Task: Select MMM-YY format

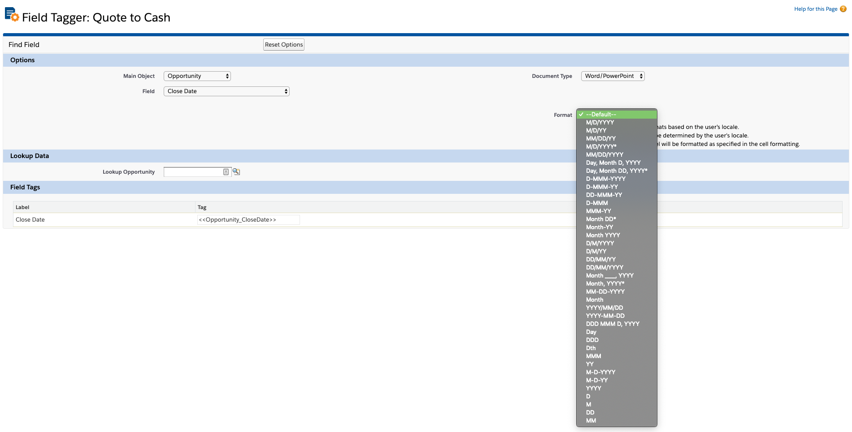Action: click(x=617, y=211)
